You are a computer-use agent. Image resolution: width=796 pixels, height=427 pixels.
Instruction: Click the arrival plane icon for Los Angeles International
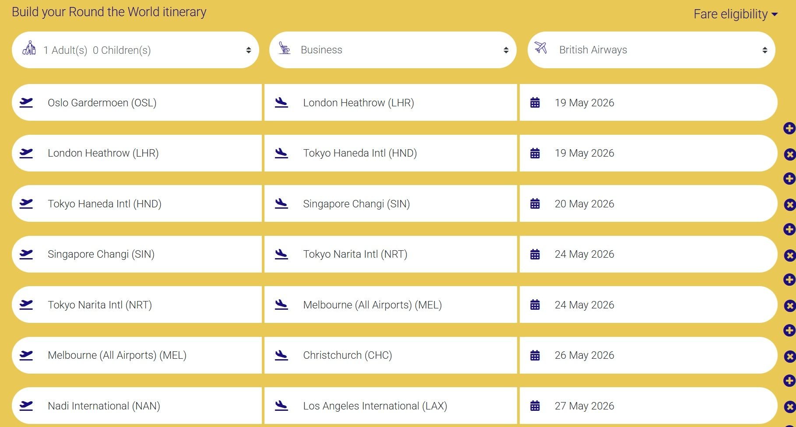click(282, 406)
